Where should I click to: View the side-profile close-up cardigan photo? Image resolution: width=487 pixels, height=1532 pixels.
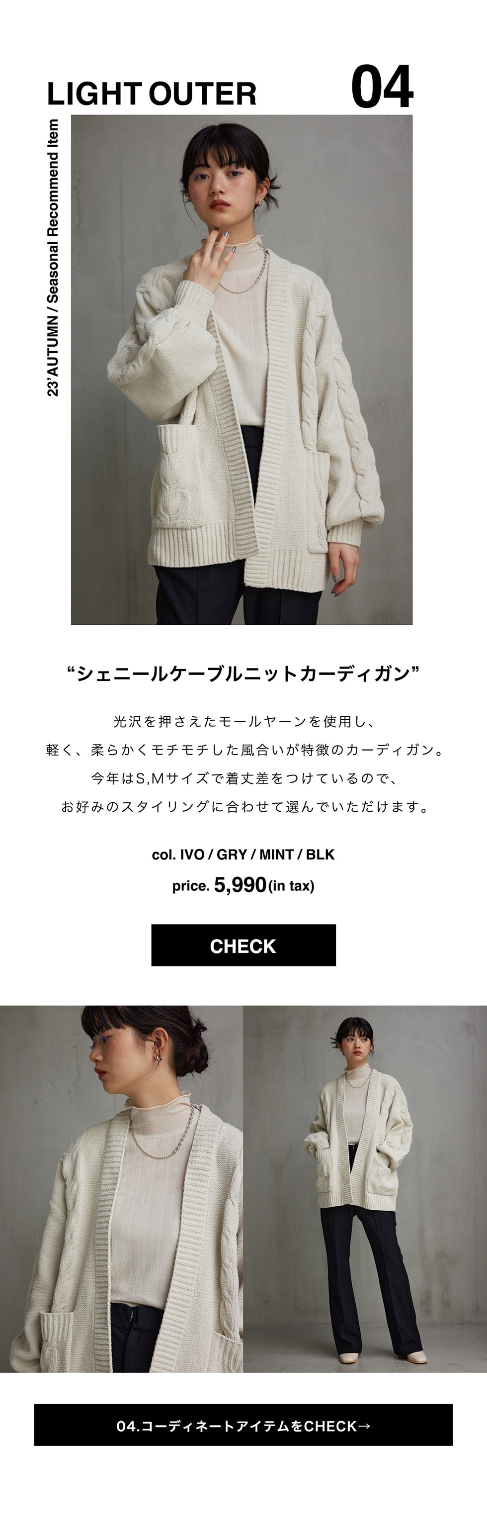[x=121, y=1189]
